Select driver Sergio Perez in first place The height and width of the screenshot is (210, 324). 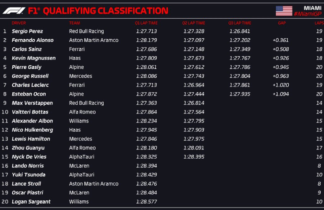click(27, 31)
